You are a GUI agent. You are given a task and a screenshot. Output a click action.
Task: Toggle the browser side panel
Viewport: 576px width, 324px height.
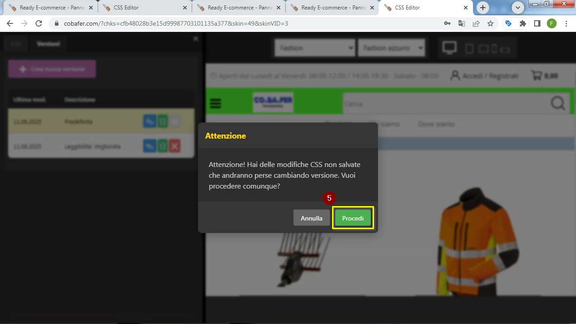[537, 23]
